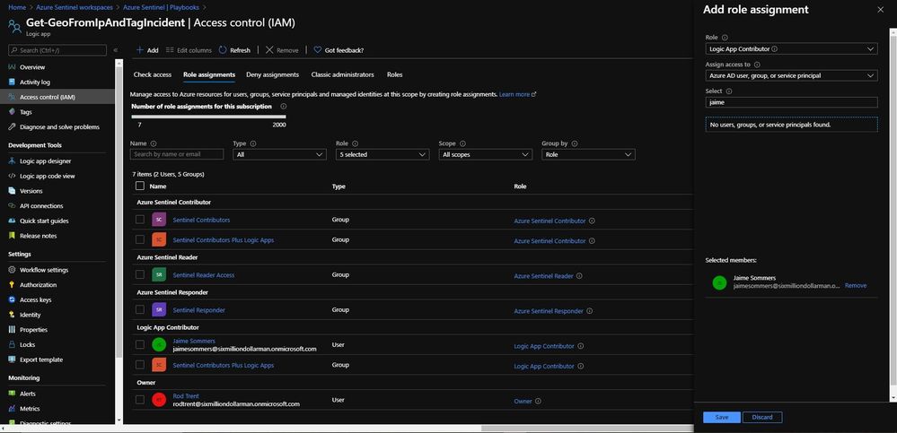Click Home in the breadcrumb
The width and height of the screenshot is (897, 433).
[x=17, y=7]
